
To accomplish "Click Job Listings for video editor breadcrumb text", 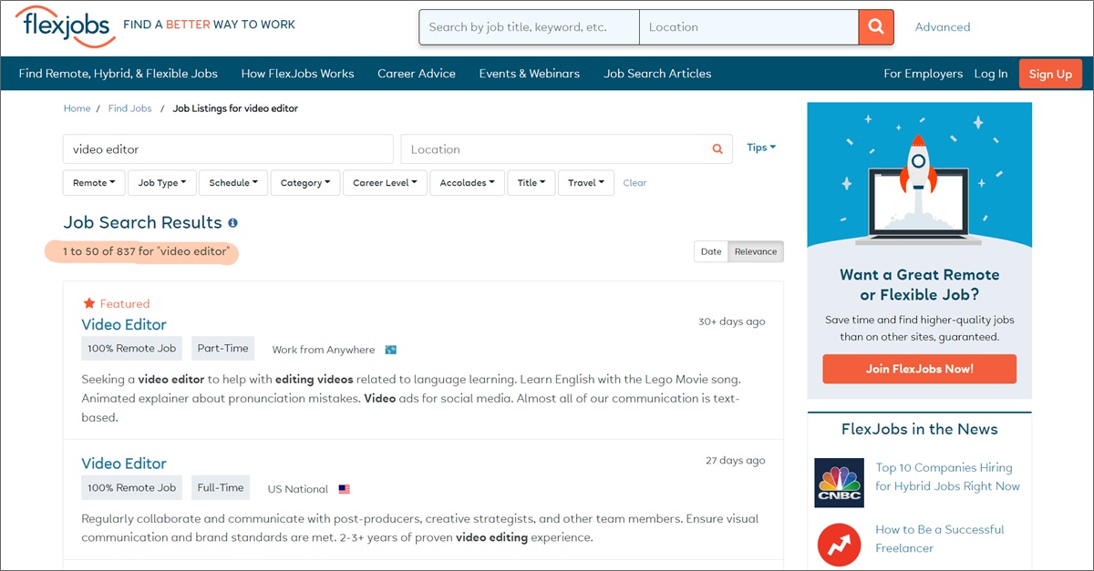I will click(x=235, y=108).
